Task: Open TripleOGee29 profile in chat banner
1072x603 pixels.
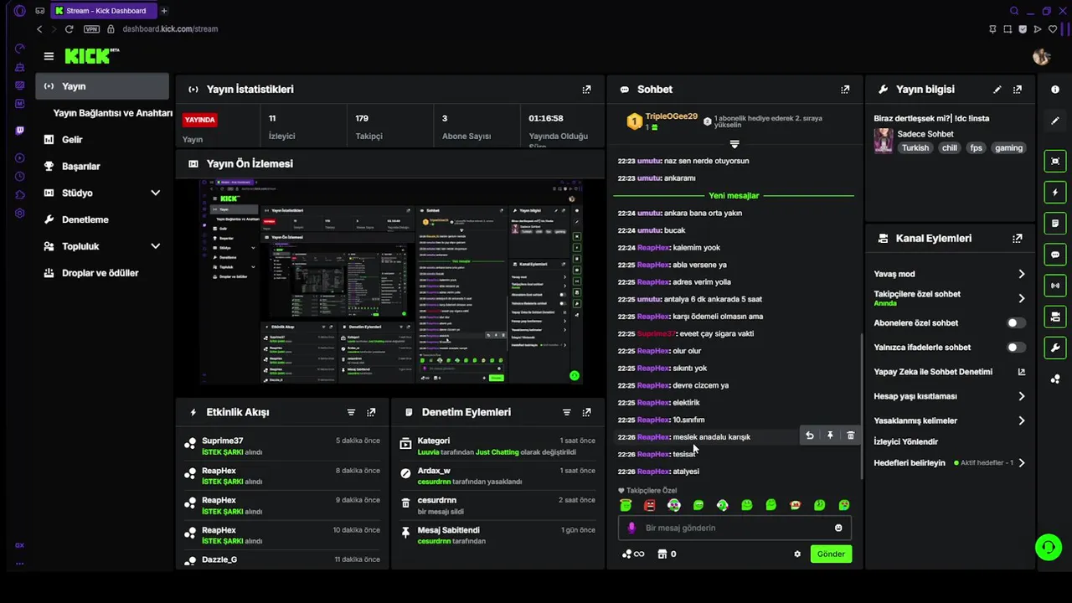Action: [x=671, y=116]
